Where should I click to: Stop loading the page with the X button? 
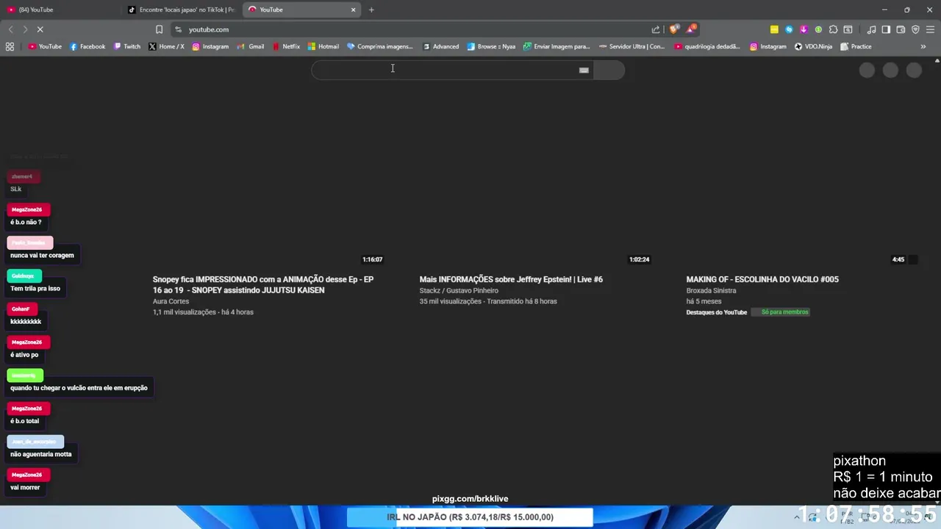pos(40,29)
